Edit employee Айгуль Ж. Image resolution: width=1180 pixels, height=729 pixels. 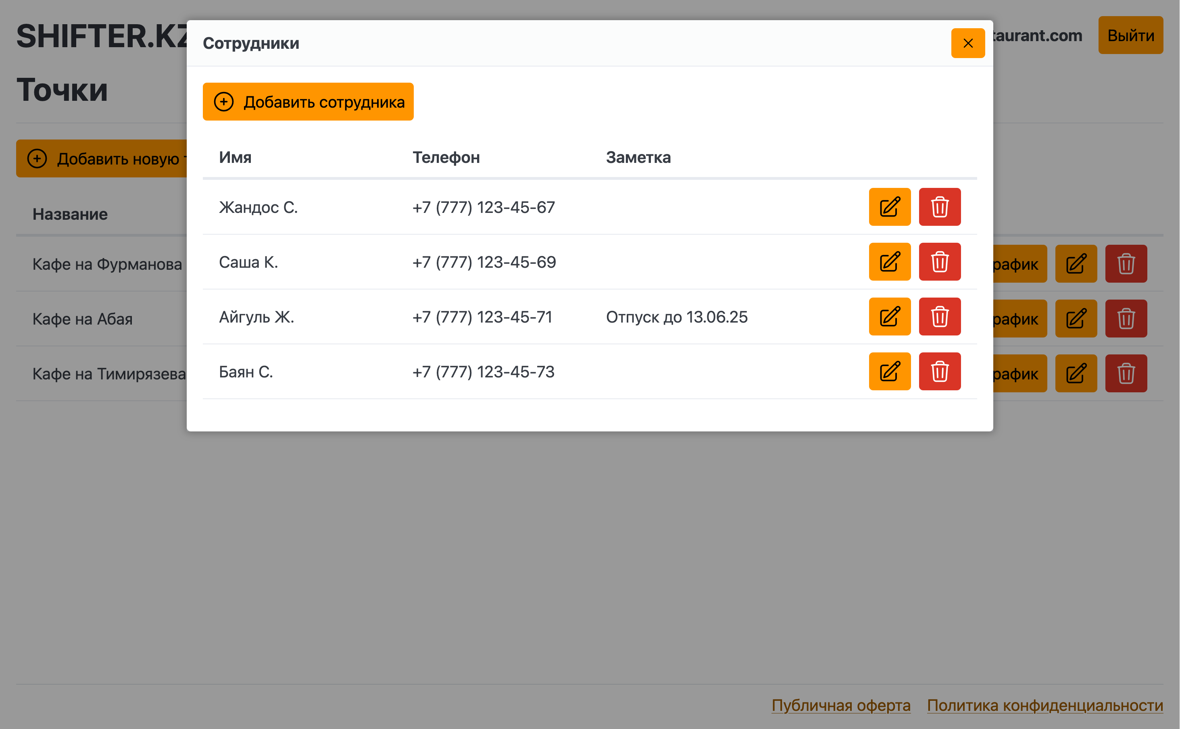(889, 317)
